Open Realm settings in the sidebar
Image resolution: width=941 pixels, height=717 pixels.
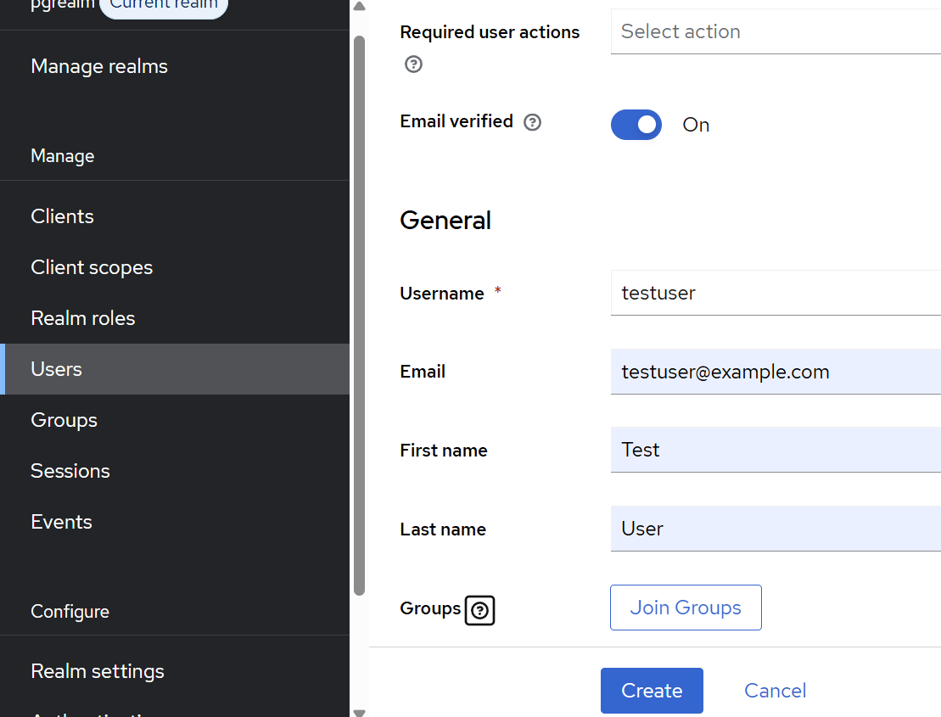click(97, 671)
